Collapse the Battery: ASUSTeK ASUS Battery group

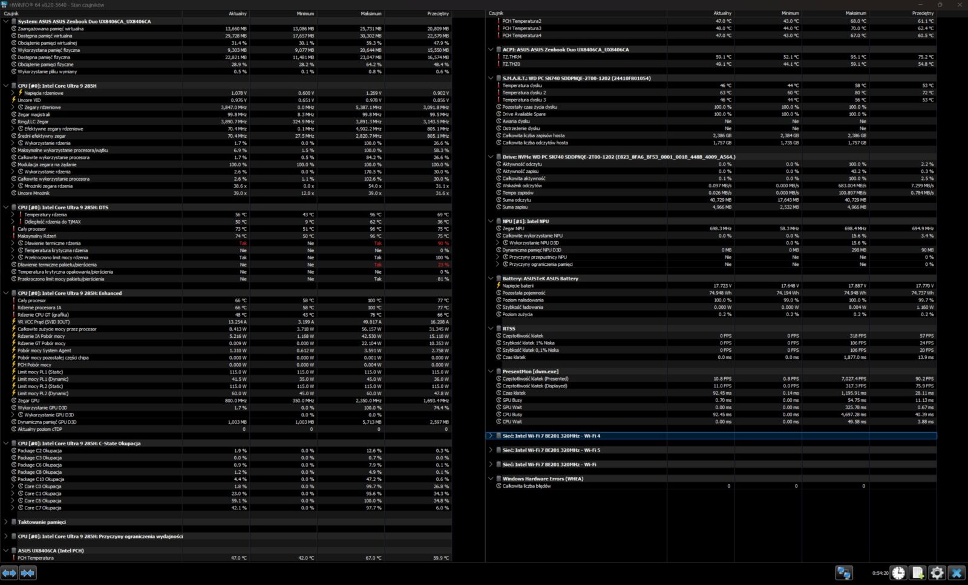coord(491,279)
